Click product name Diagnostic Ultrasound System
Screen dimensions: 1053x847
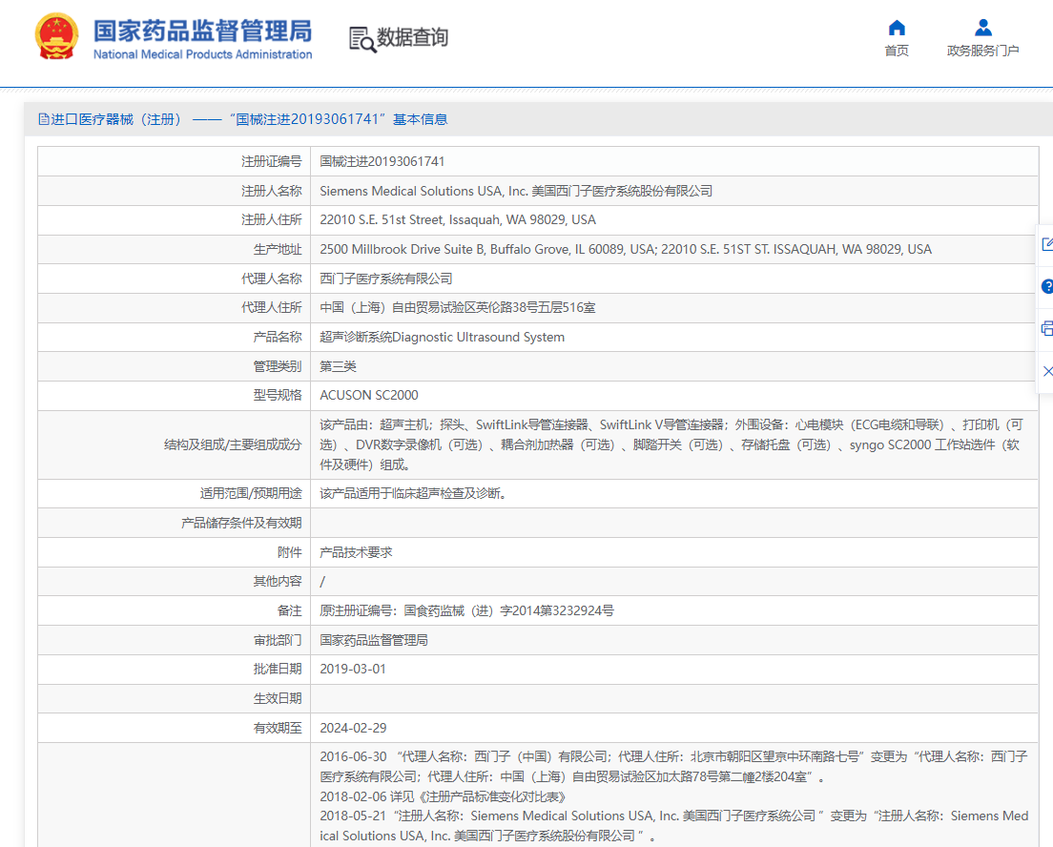click(x=442, y=338)
